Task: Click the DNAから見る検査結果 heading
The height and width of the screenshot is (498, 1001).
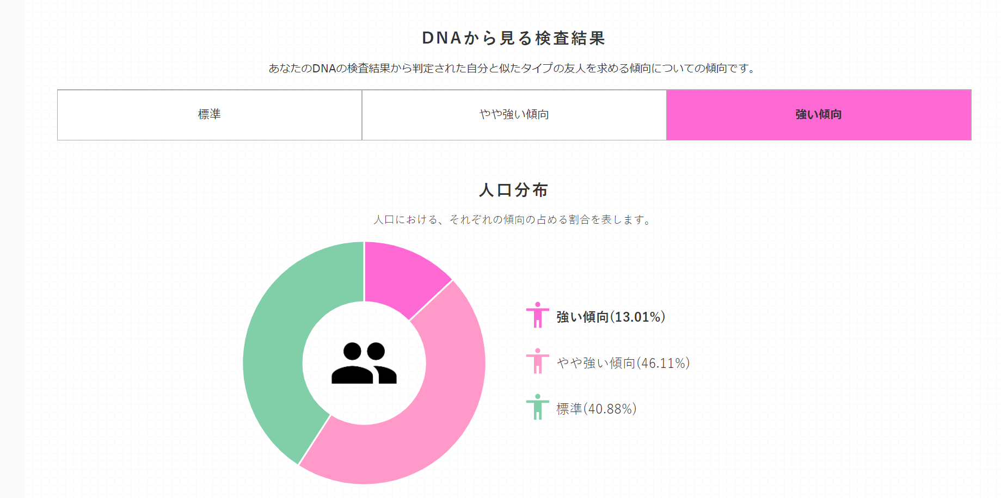Action: click(514, 38)
